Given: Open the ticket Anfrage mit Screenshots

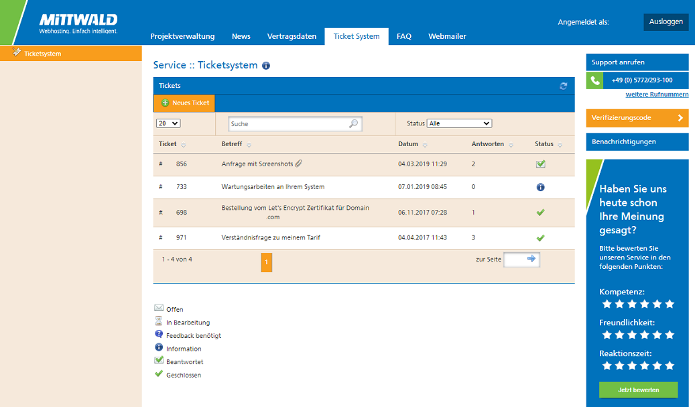Looking at the screenshot, I should tap(257, 164).
